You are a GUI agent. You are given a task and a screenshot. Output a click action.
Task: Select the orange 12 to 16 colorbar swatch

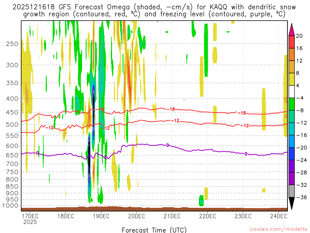(292, 55)
